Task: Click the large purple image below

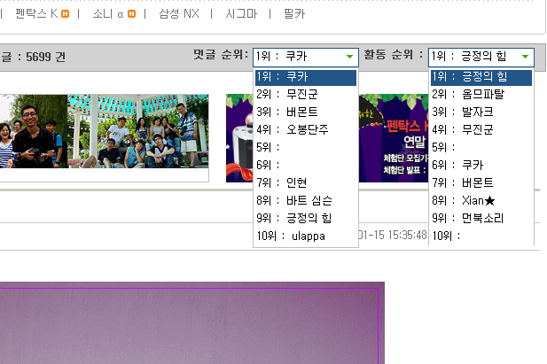Action: [191, 323]
